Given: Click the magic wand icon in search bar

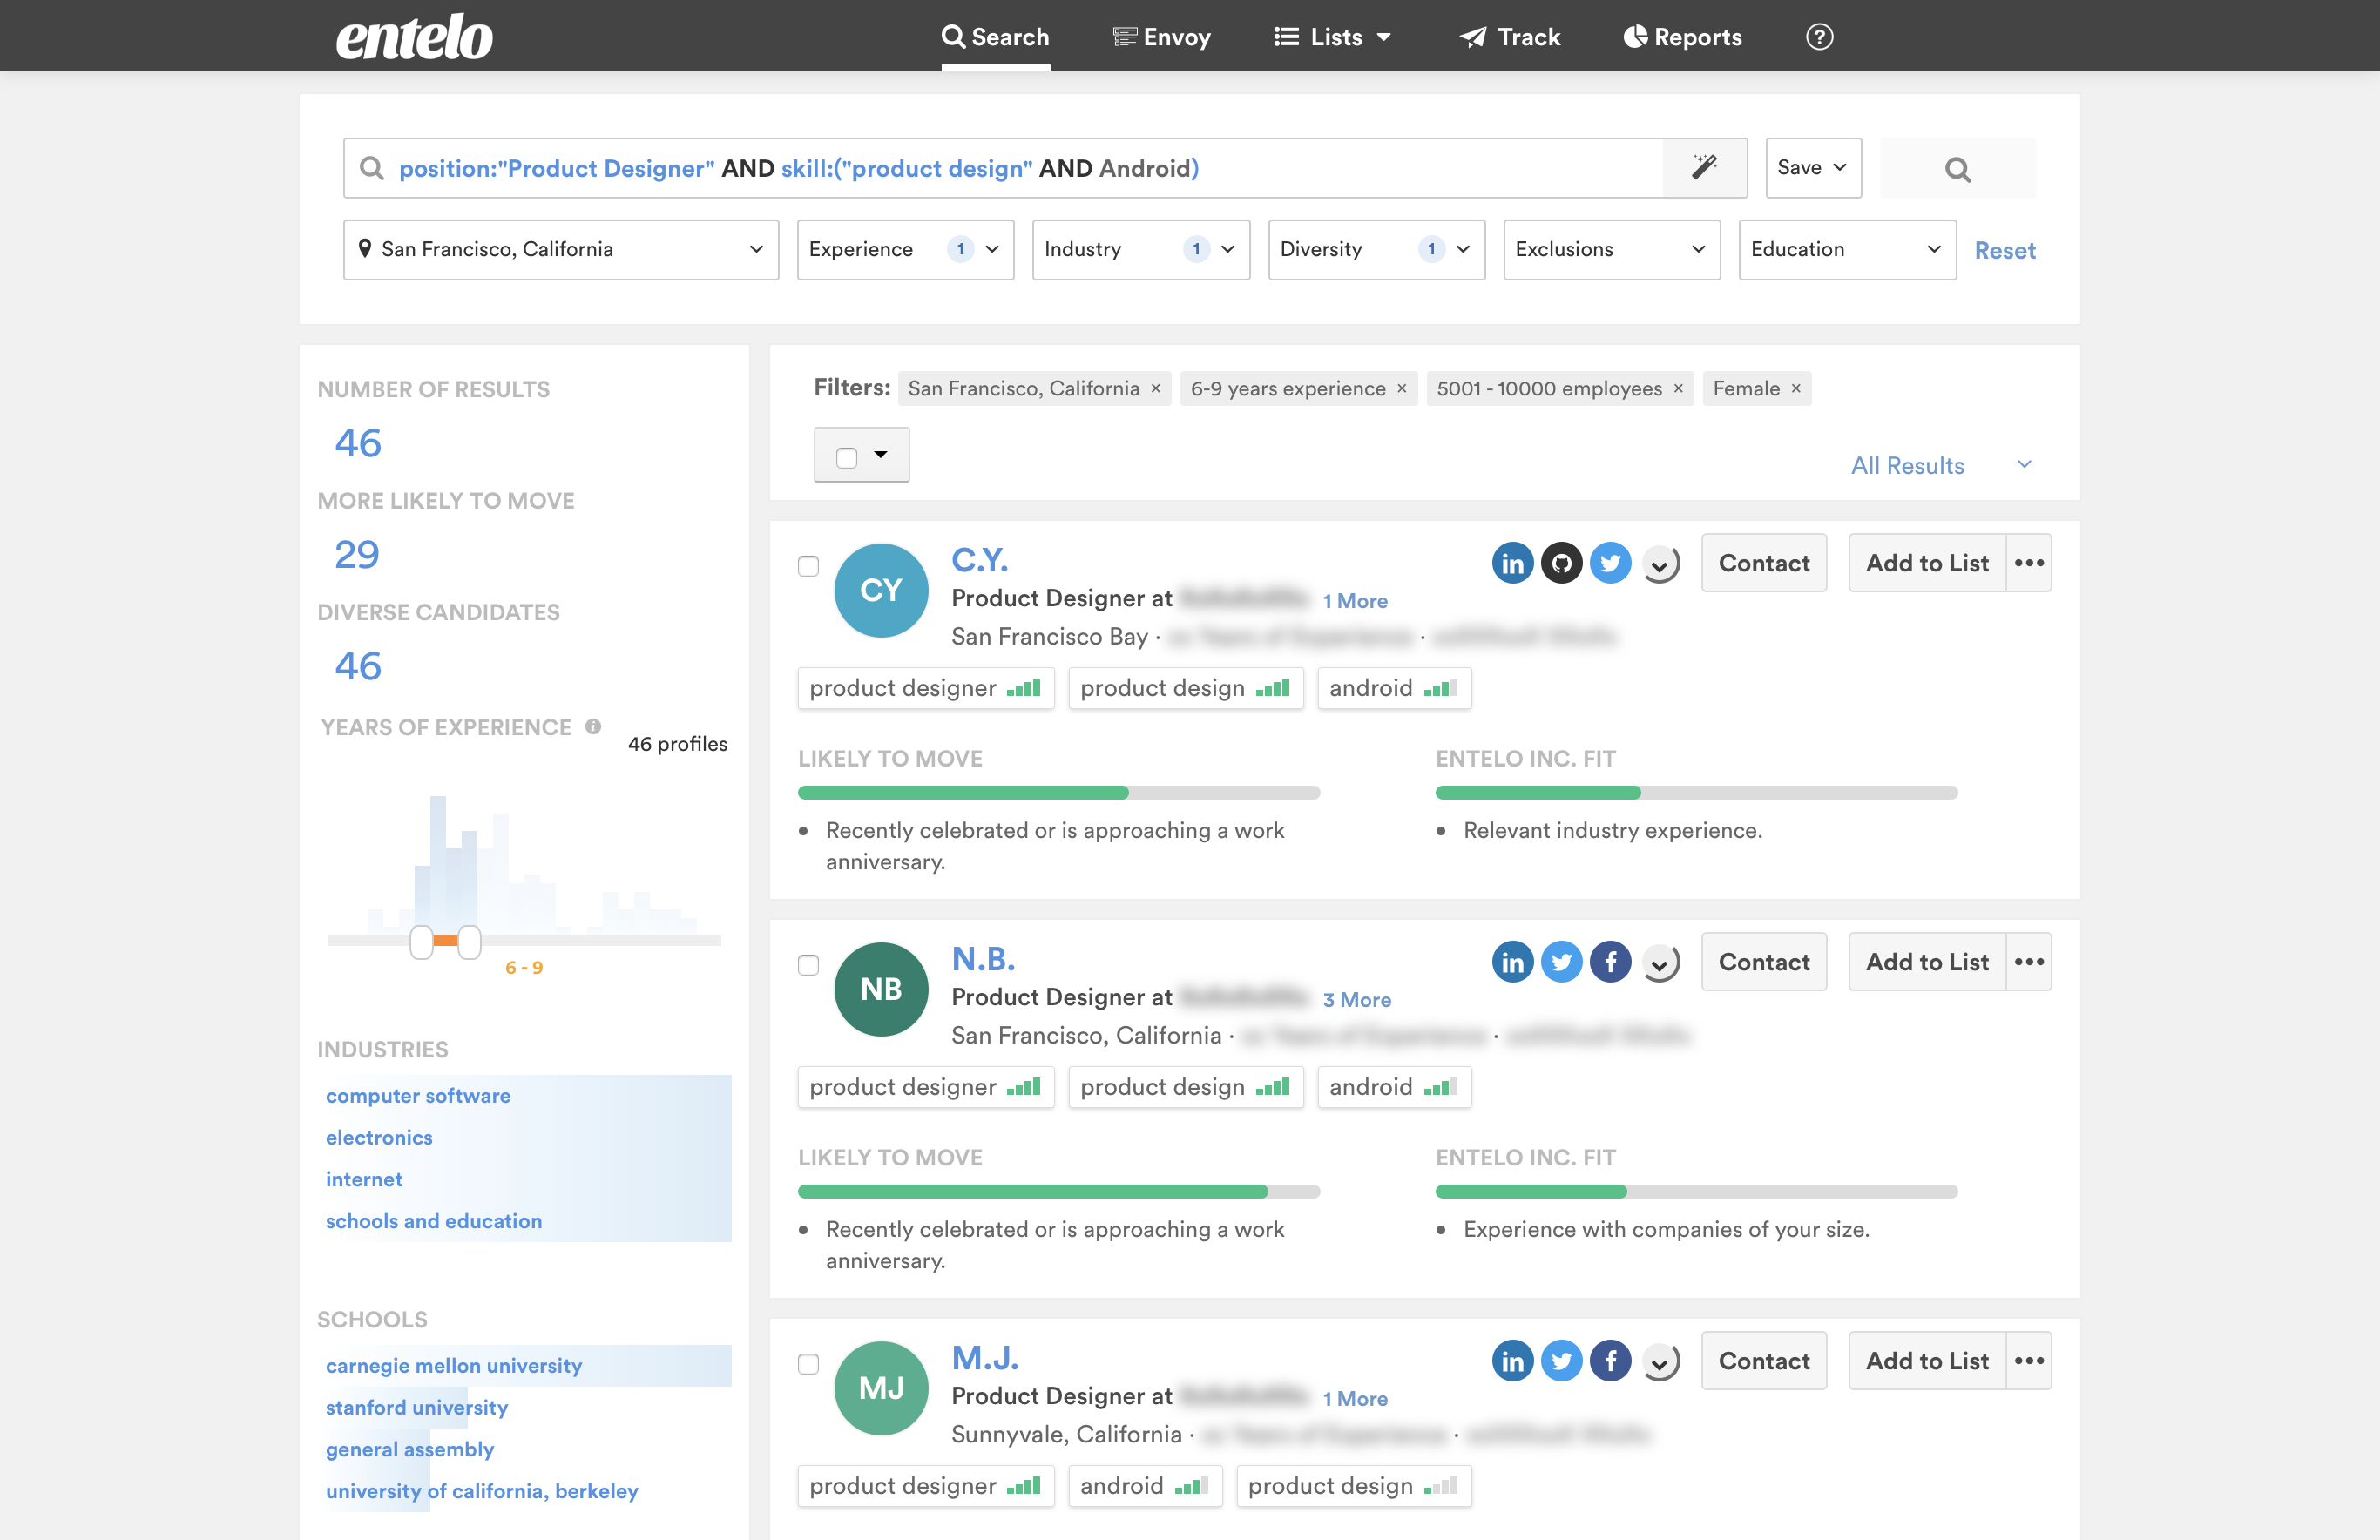Looking at the screenshot, I should coord(1704,167).
